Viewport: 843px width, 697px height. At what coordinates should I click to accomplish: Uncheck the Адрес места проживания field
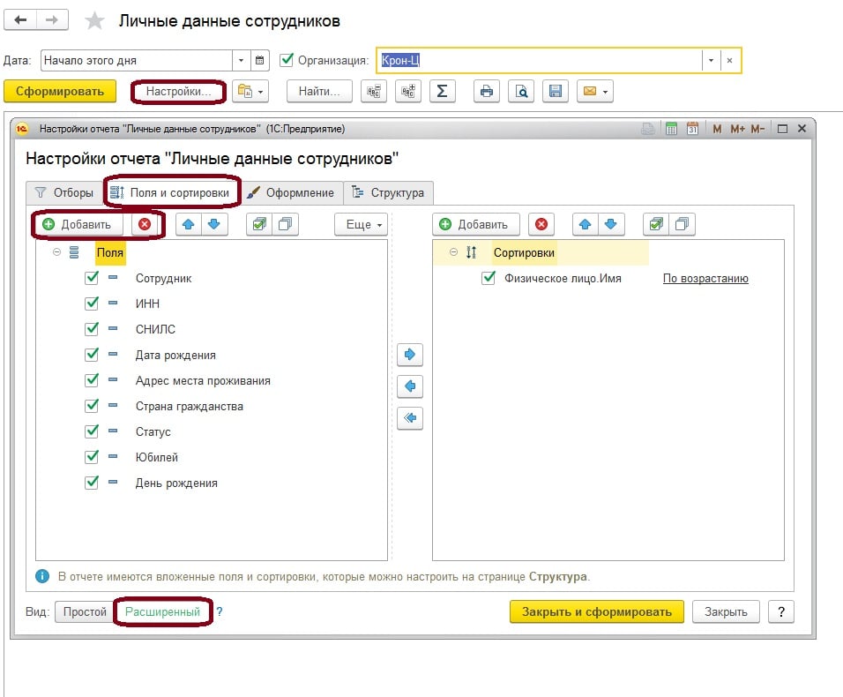point(92,379)
